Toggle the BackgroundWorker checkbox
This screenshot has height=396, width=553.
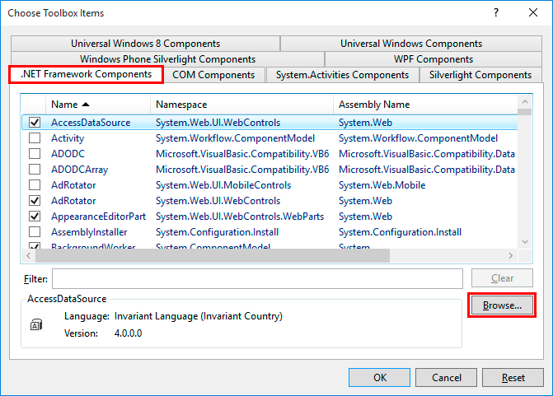(x=35, y=245)
